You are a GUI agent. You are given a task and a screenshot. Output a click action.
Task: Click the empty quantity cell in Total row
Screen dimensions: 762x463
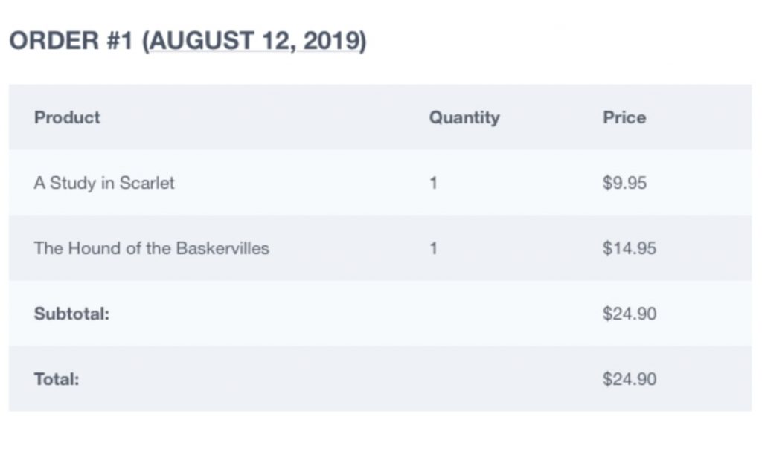point(491,379)
